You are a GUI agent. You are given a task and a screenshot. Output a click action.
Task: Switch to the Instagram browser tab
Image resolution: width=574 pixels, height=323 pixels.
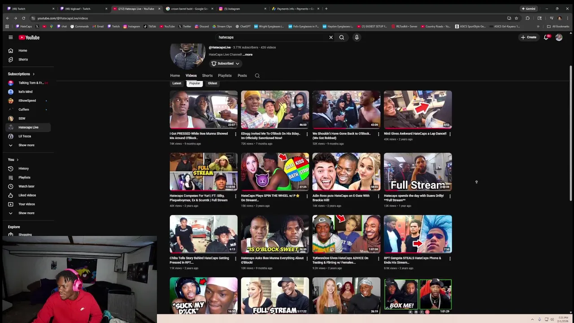coord(242,9)
